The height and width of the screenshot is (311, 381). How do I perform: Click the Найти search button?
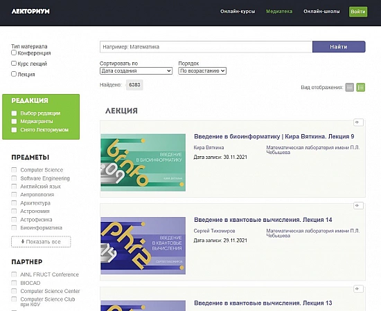(x=339, y=47)
